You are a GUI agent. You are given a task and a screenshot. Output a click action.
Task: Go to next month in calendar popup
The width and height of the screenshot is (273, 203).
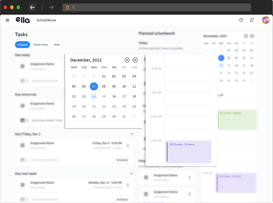click(x=135, y=60)
